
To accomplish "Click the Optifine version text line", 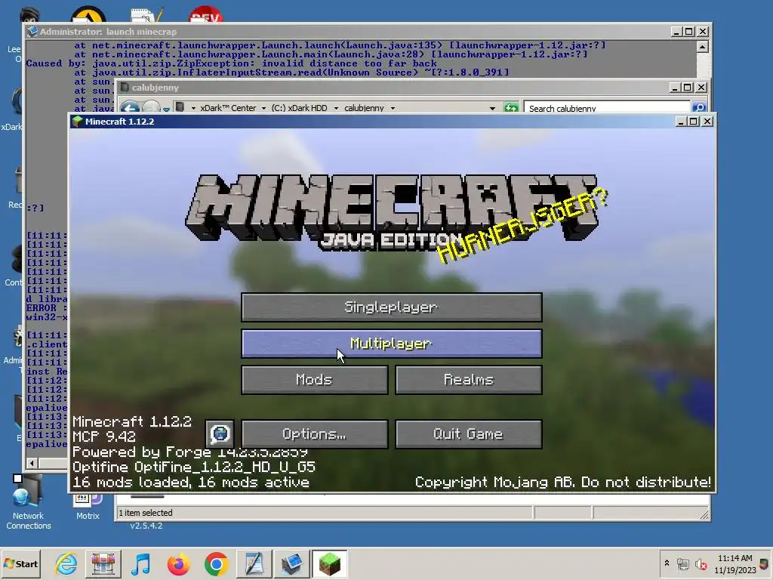I will (x=194, y=467).
